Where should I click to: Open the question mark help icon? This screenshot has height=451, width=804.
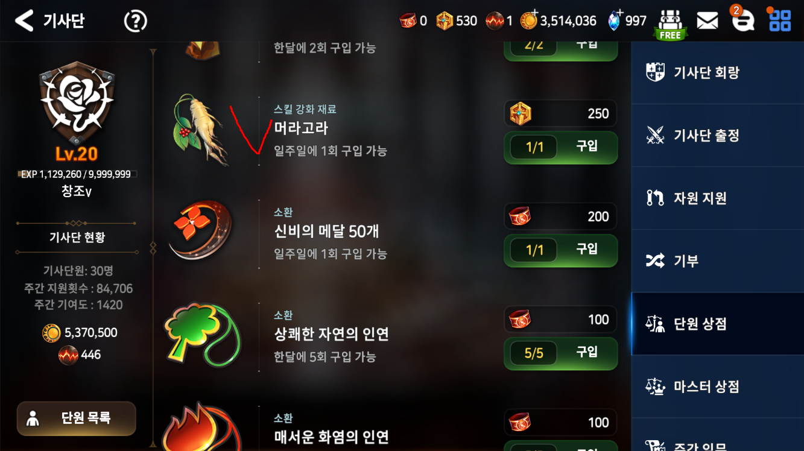(x=136, y=21)
